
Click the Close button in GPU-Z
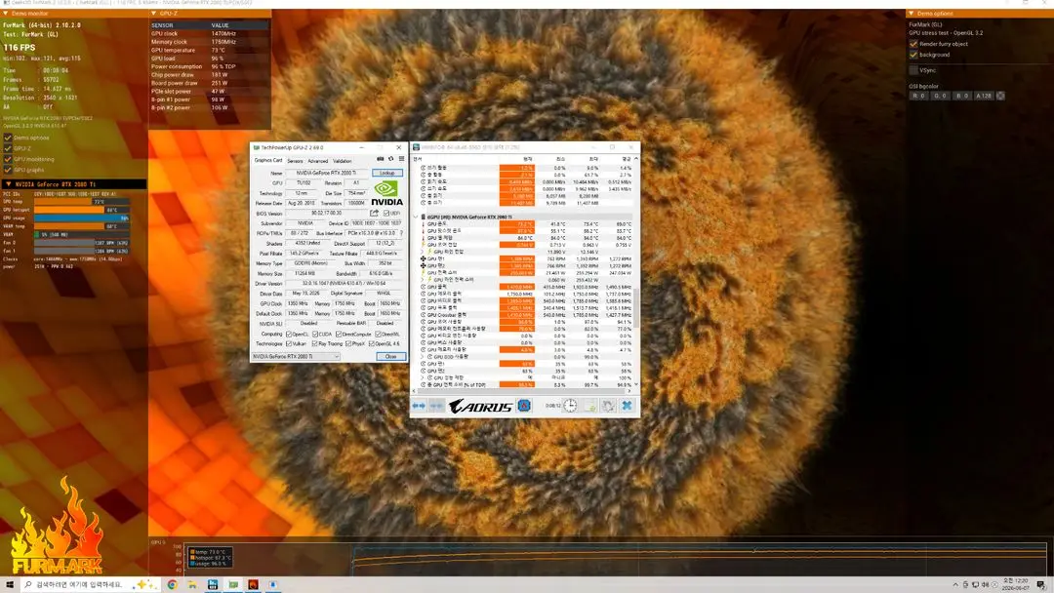390,357
